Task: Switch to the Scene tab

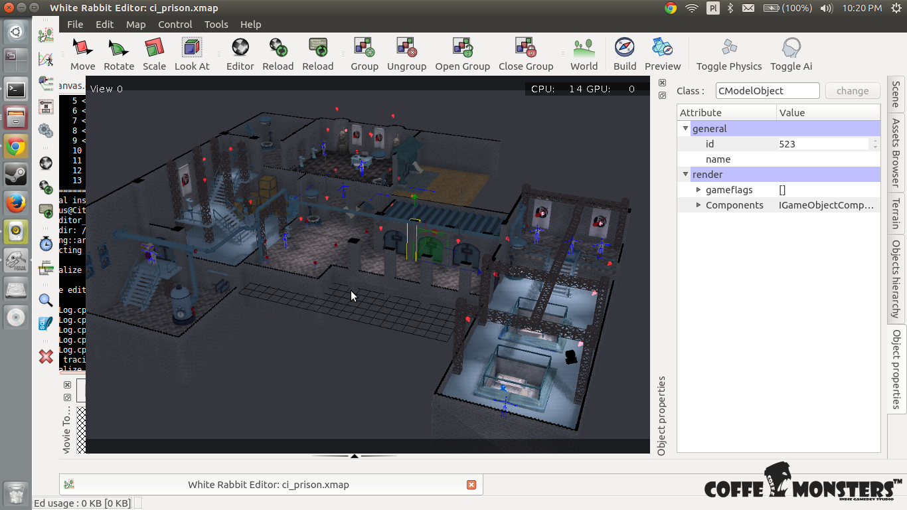Action: pos(896,94)
